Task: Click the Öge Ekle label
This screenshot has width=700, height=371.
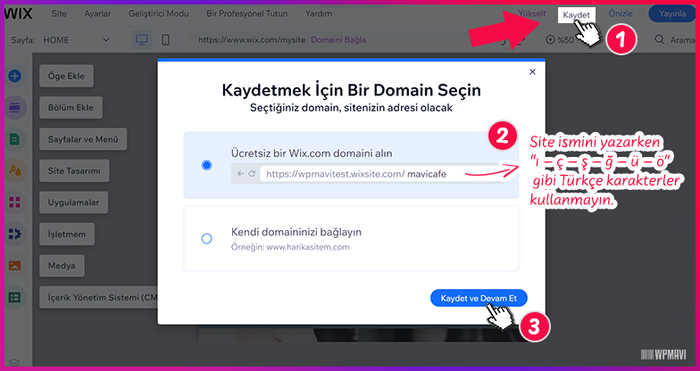Action: click(x=66, y=76)
